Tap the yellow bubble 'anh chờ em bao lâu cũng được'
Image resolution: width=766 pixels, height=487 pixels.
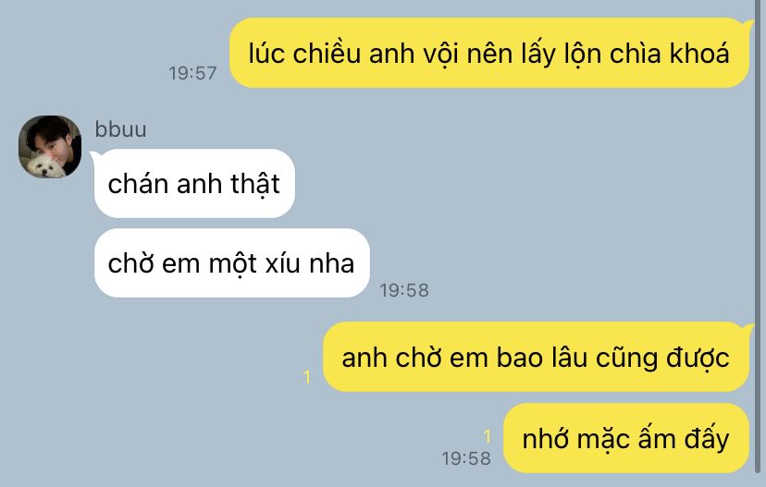point(536,357)
